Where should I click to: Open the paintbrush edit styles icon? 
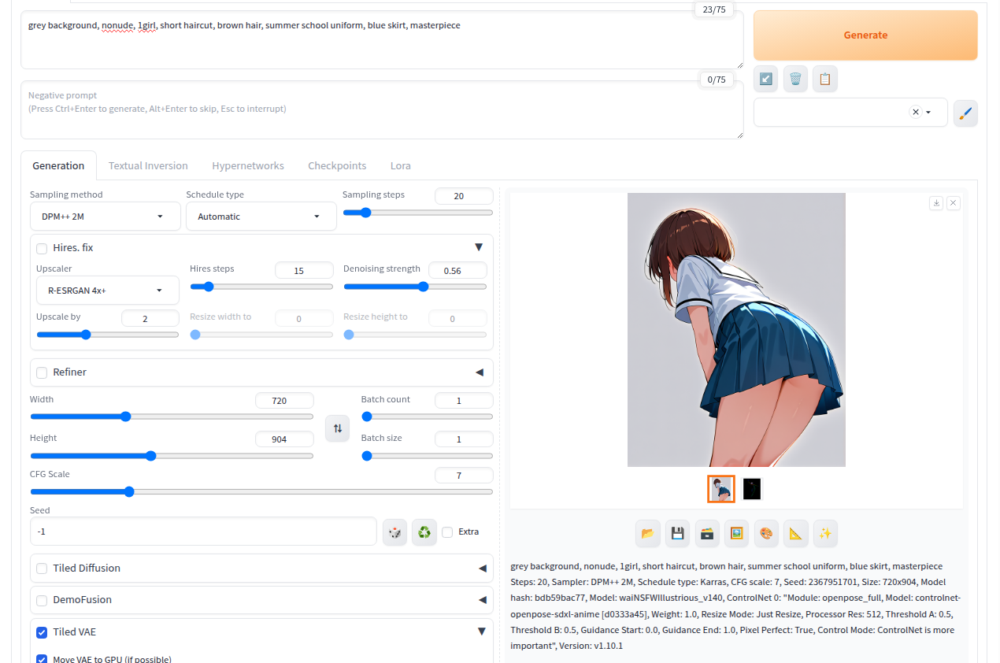coord(965,113)
